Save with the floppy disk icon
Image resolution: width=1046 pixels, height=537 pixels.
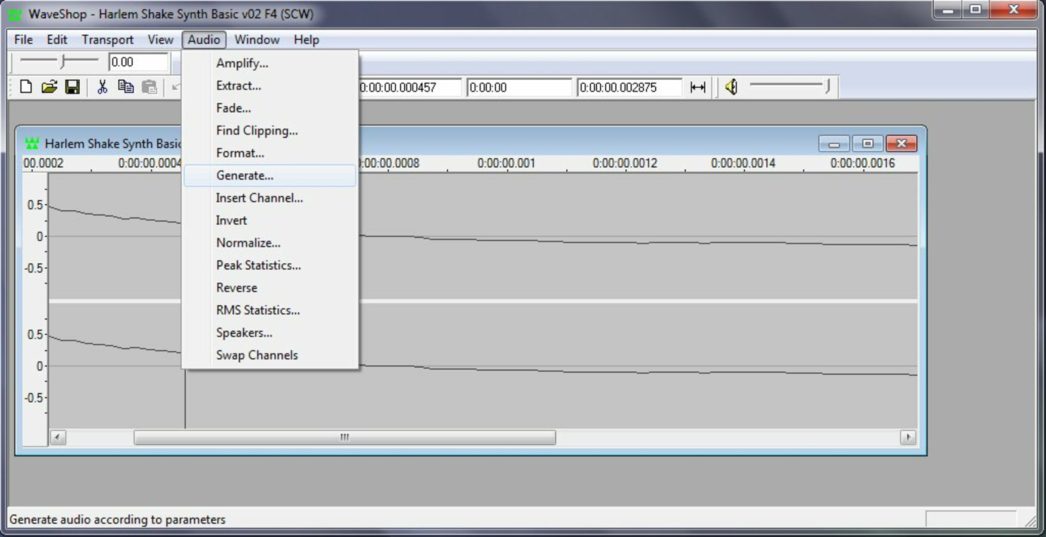72,87
